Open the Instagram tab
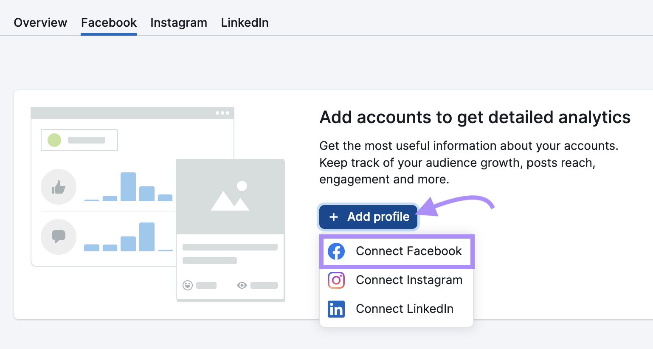653x349 pixels. click(178, 23)
